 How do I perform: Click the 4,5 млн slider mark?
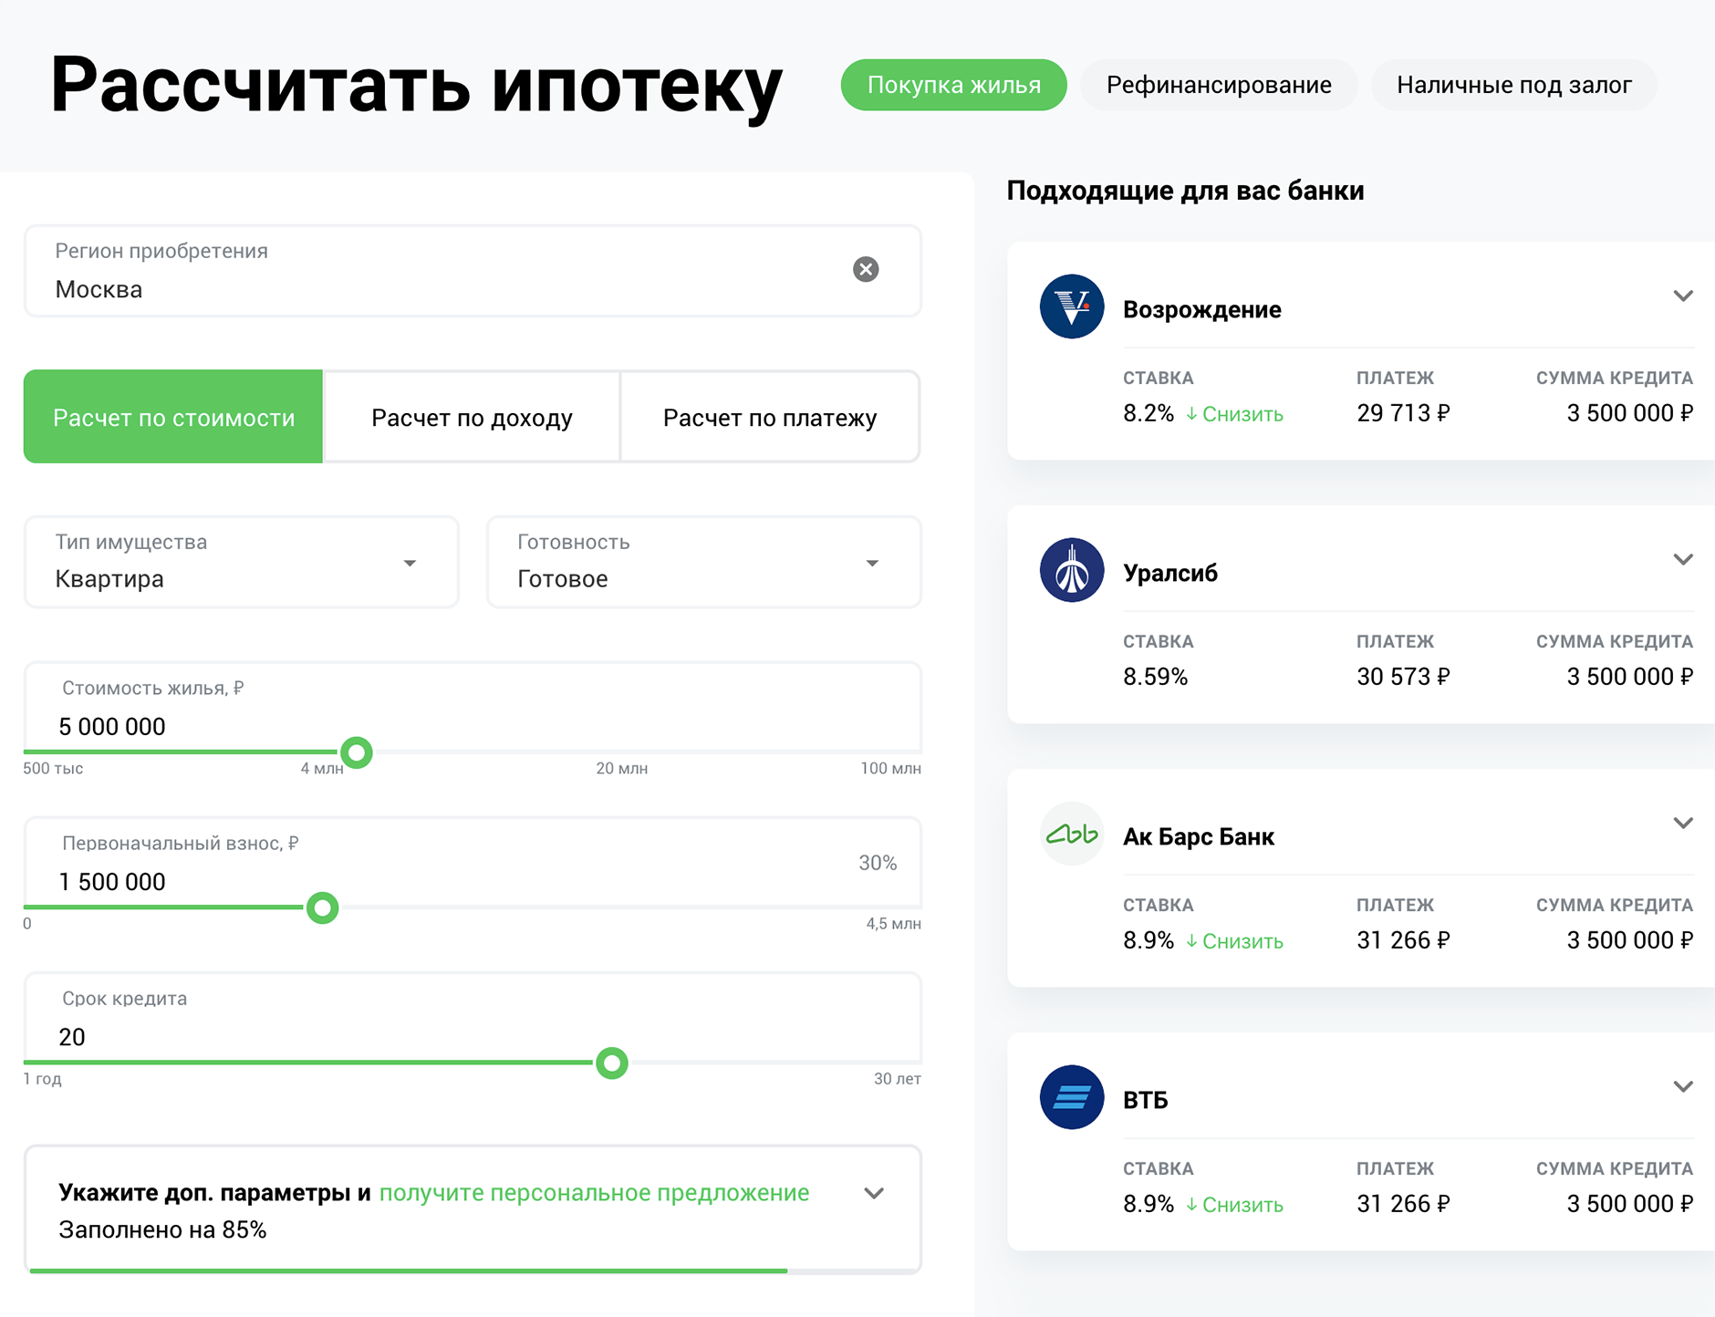point(893,924)
